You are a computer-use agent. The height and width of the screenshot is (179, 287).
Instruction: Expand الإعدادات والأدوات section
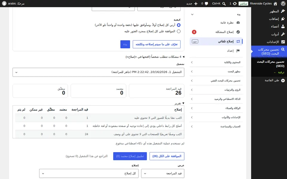(x=216, y=117)
